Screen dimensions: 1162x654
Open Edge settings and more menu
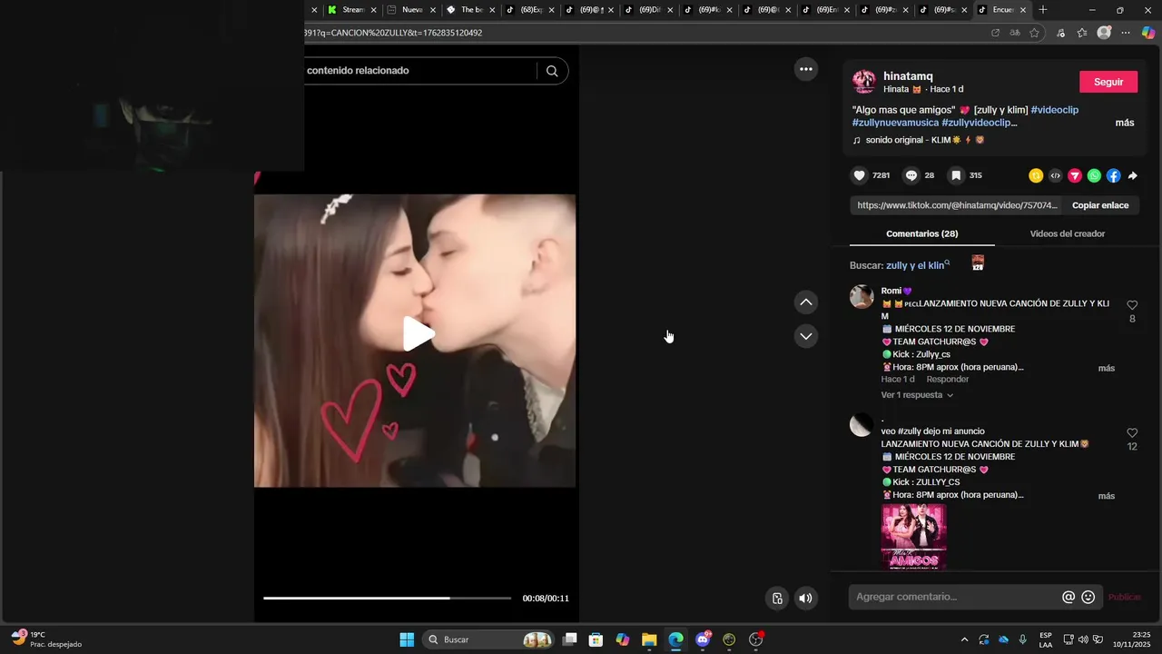1126,33
